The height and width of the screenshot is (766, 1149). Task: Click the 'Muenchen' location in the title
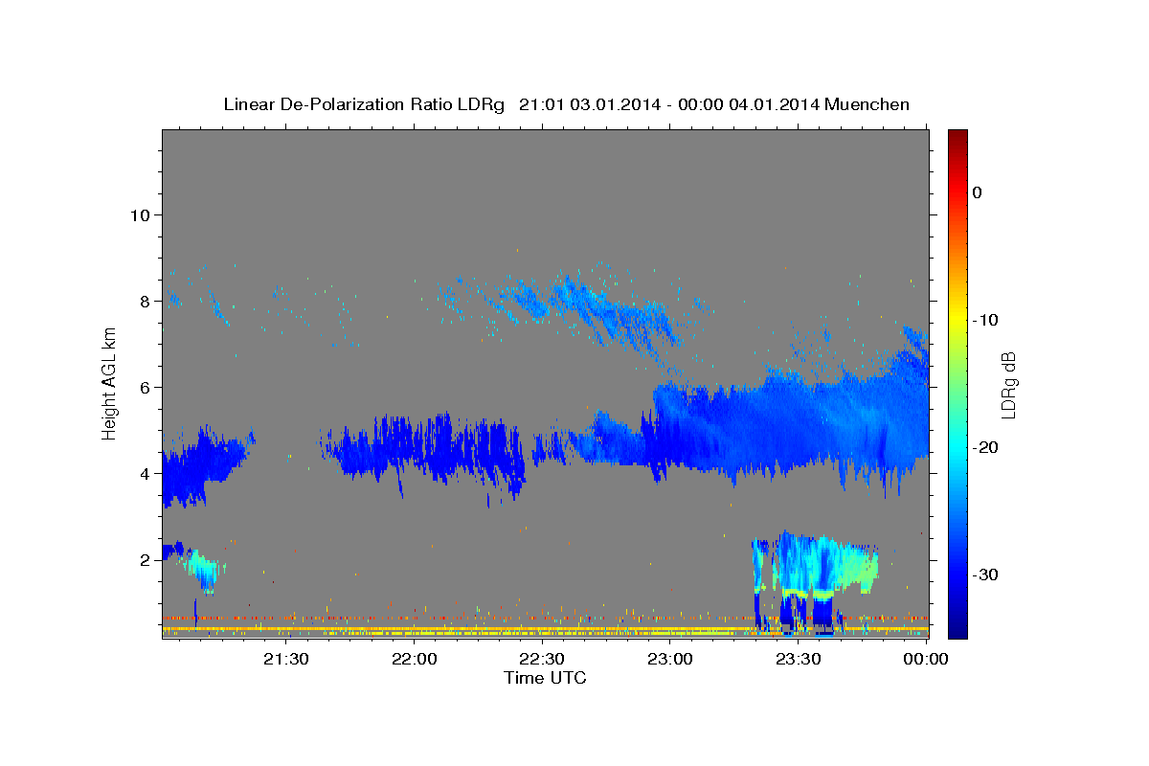tap(867, 104)
